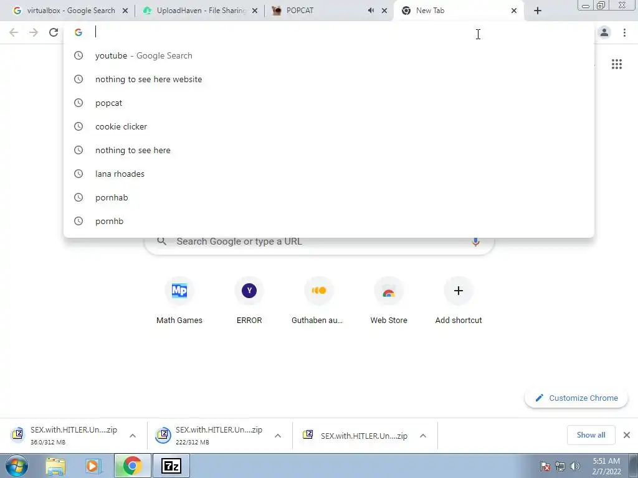The width and height of the screenshot is (638, 478).
Task: Open the 7-Zip taskbar icon
Action: pyautogui.click(x=171, y=466)
